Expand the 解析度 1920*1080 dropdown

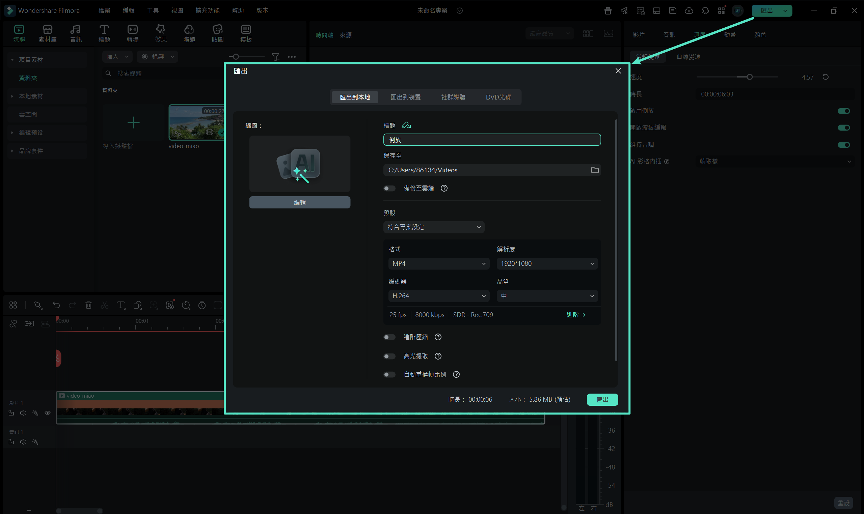click(546, 264)
